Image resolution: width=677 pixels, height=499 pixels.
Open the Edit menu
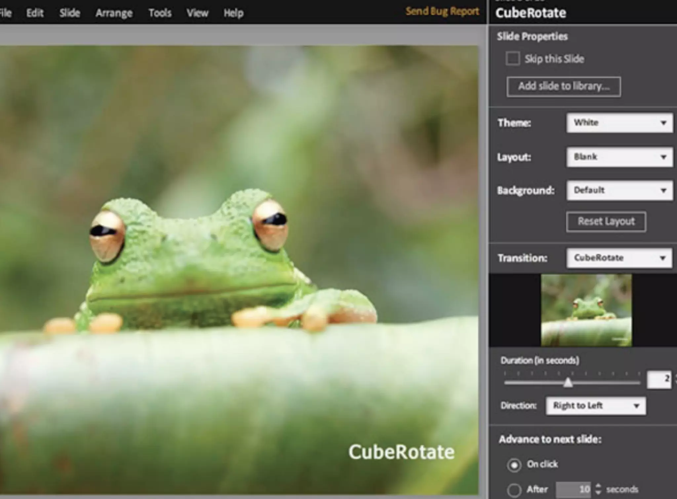(35, 13)
